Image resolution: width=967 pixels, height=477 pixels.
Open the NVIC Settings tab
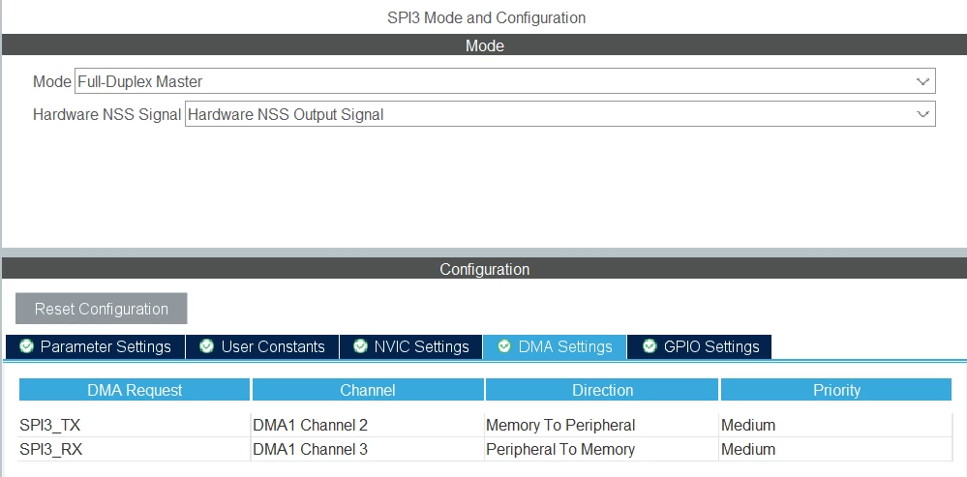(x=410, y=347)
